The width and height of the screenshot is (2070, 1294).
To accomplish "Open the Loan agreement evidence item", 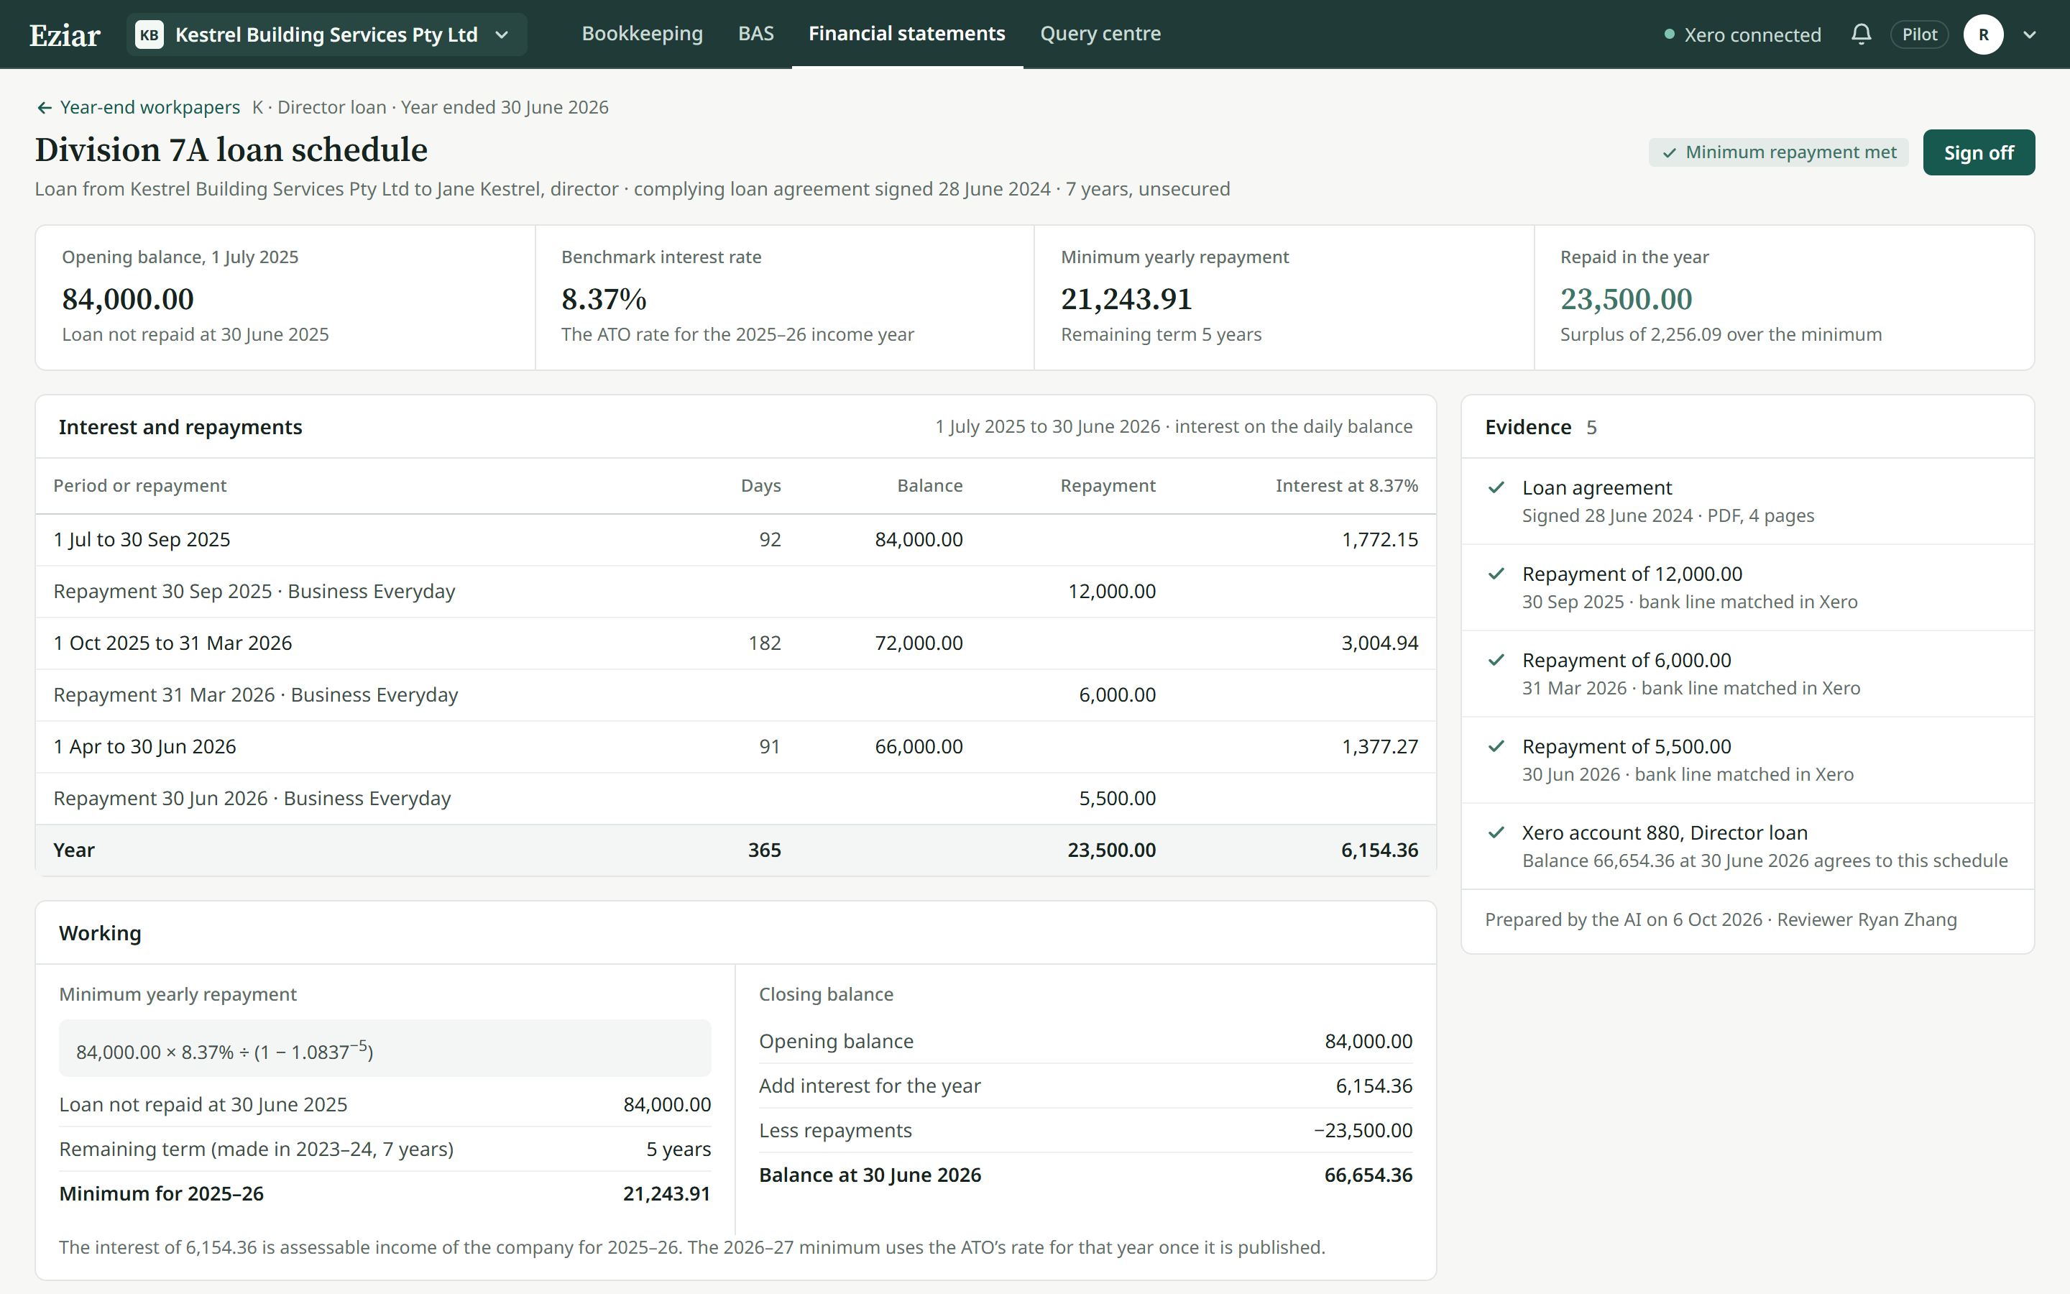I will (1747, 502).
